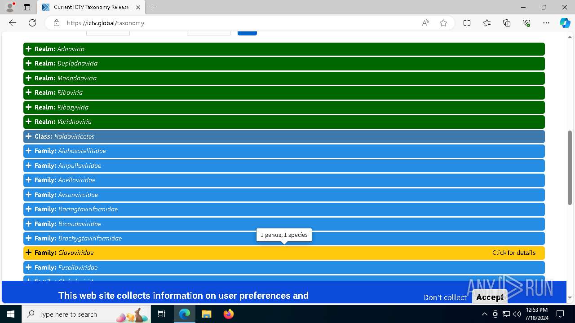
Task: Accept the cookie notice
Action: click(x=490, y=297)
